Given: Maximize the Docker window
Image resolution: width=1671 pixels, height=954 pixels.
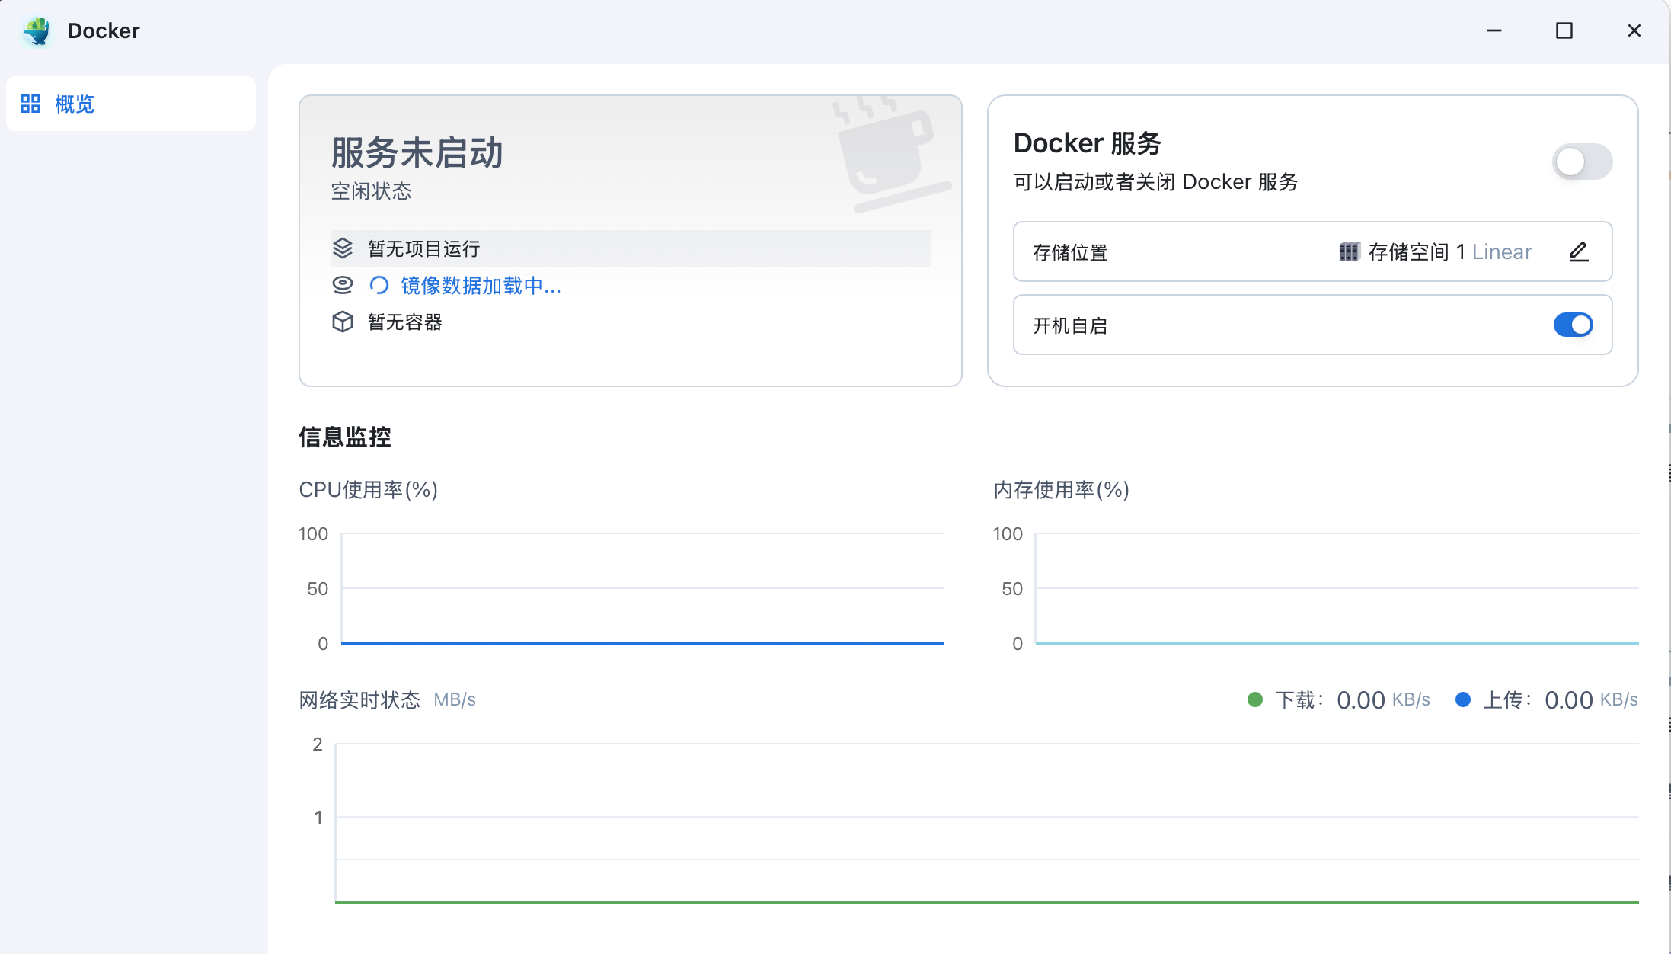Looking at the screenshot, I should [1564, 30].
